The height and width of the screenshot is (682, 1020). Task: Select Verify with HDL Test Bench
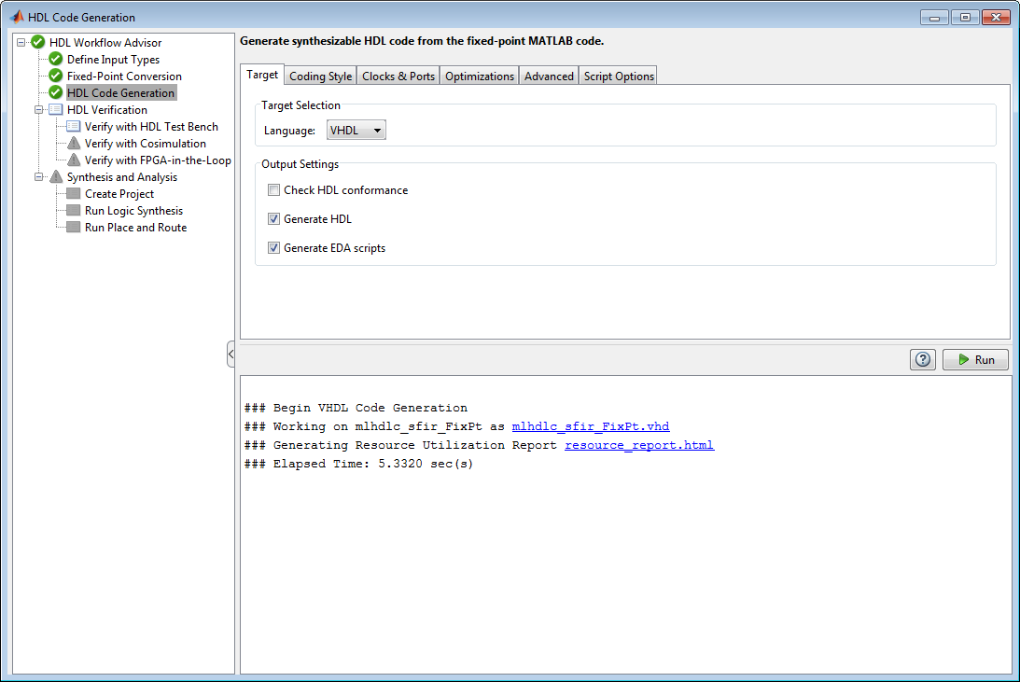[151, 127]
